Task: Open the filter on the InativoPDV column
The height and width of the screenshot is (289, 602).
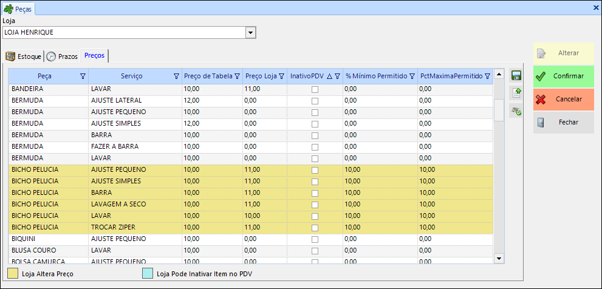Action: pyautogui.click(x=337, y=76)
